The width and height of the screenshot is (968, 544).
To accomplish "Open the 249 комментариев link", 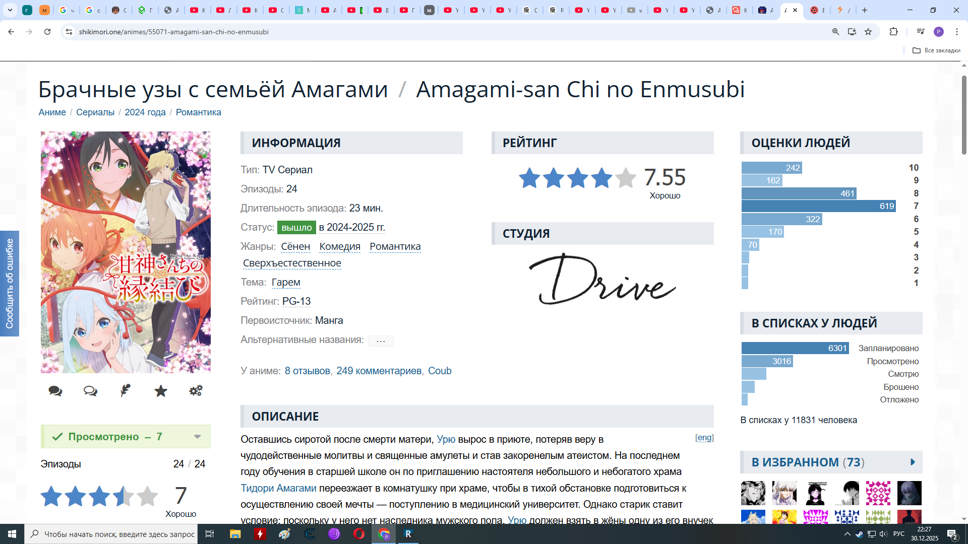I will tap(379, 371).
